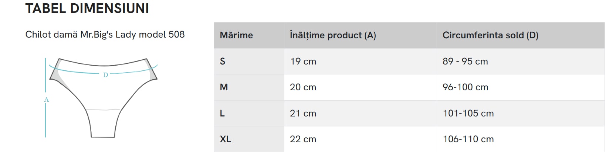
Task: Select the size 'L' row cell
Action: point(222,114)
